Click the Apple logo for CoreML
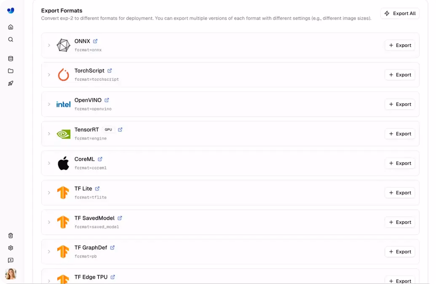Image resolution: width=436 pixels, height=284 pixels. click(63, 163)
